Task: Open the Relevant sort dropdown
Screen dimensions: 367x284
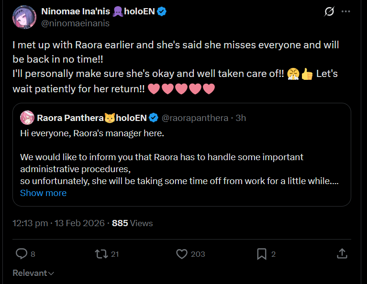Action: pos(33,273)
